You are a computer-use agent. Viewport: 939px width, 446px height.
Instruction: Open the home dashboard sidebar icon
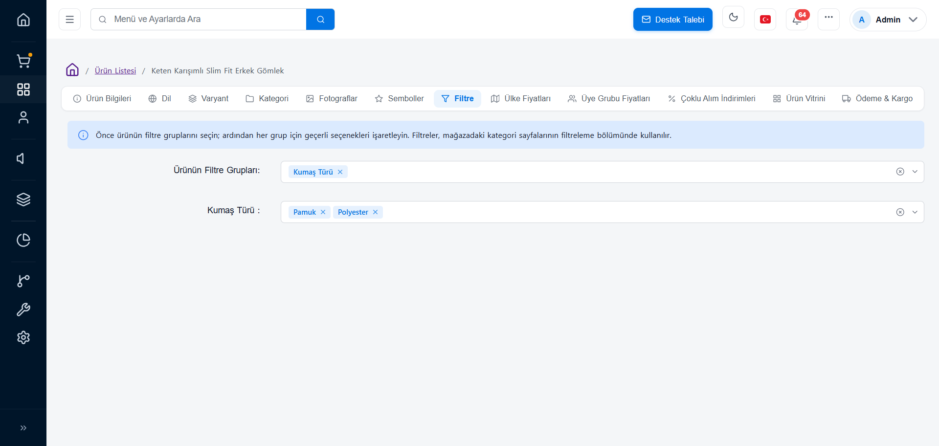pyautogui.click(x=23, y=20)
